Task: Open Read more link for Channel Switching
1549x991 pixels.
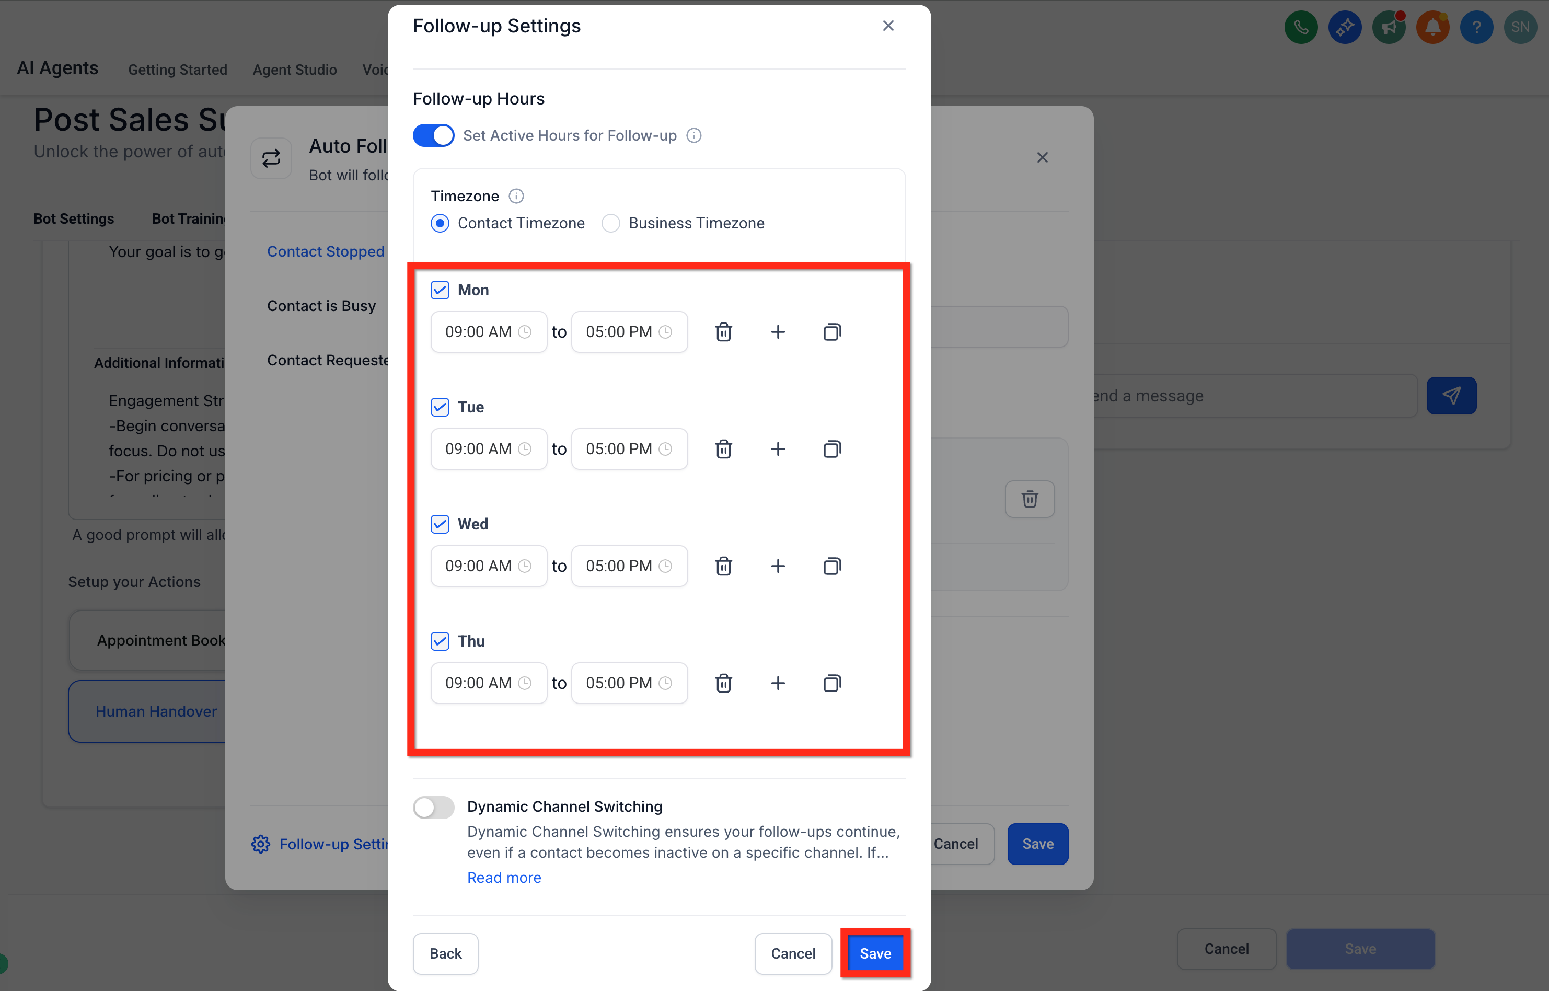Action: [x=504, y=878]
